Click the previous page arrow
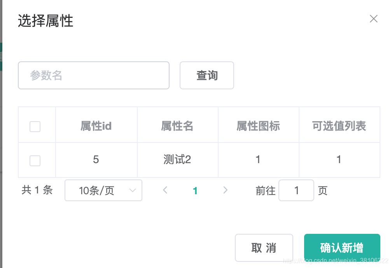 pos(165,190)
